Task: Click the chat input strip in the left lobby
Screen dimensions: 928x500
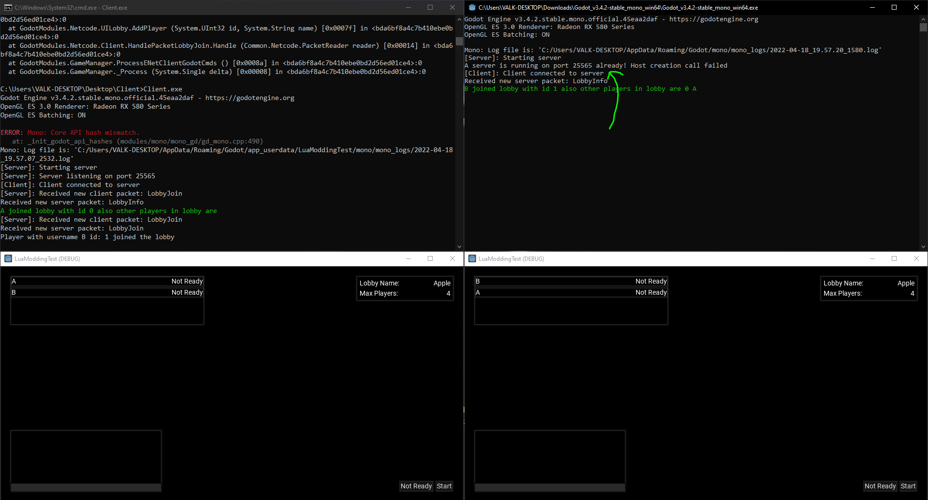Action: pyautogui.click(x=86, y=487)
